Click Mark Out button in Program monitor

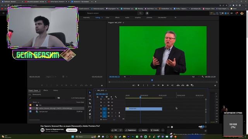148,85
